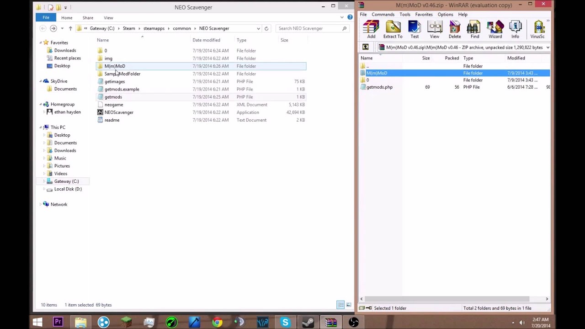Click the WinRAR horizontal scrollbar right arrow
The width and height of the screenshot is (585, 329).
click(547, 299)
